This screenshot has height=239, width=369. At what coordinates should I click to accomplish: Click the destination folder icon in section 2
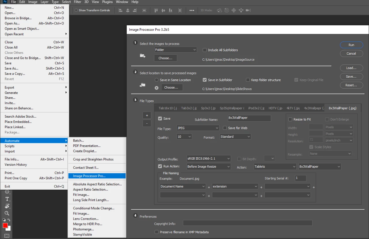coord(143,85)
